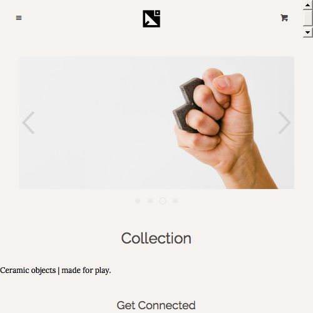Click the 'made for play.' text
This screenshot has height=313, width=313.
point(86,270)
